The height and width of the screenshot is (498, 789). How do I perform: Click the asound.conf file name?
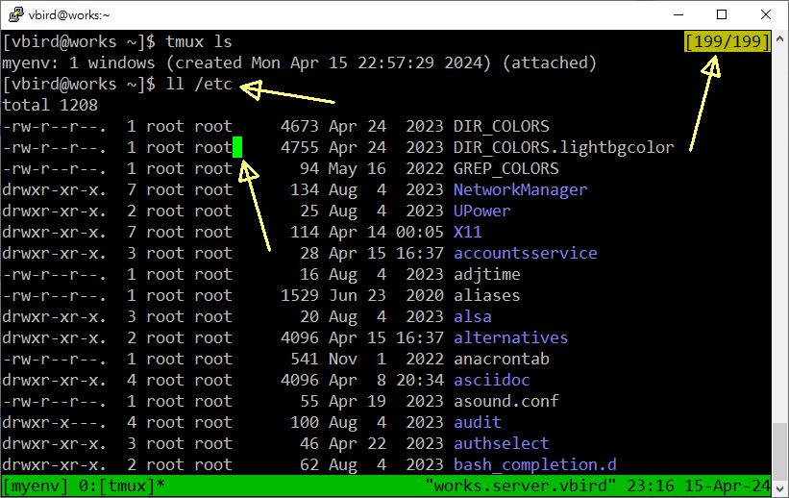505,401
